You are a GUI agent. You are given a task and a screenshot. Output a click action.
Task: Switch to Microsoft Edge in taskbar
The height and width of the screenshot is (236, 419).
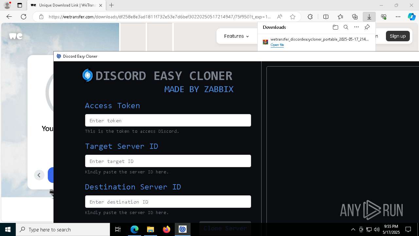pos(135,229)
